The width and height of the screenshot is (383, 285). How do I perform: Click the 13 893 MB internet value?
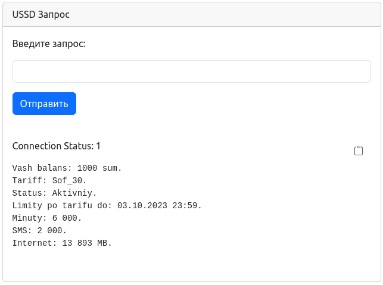tap(86, 243)
